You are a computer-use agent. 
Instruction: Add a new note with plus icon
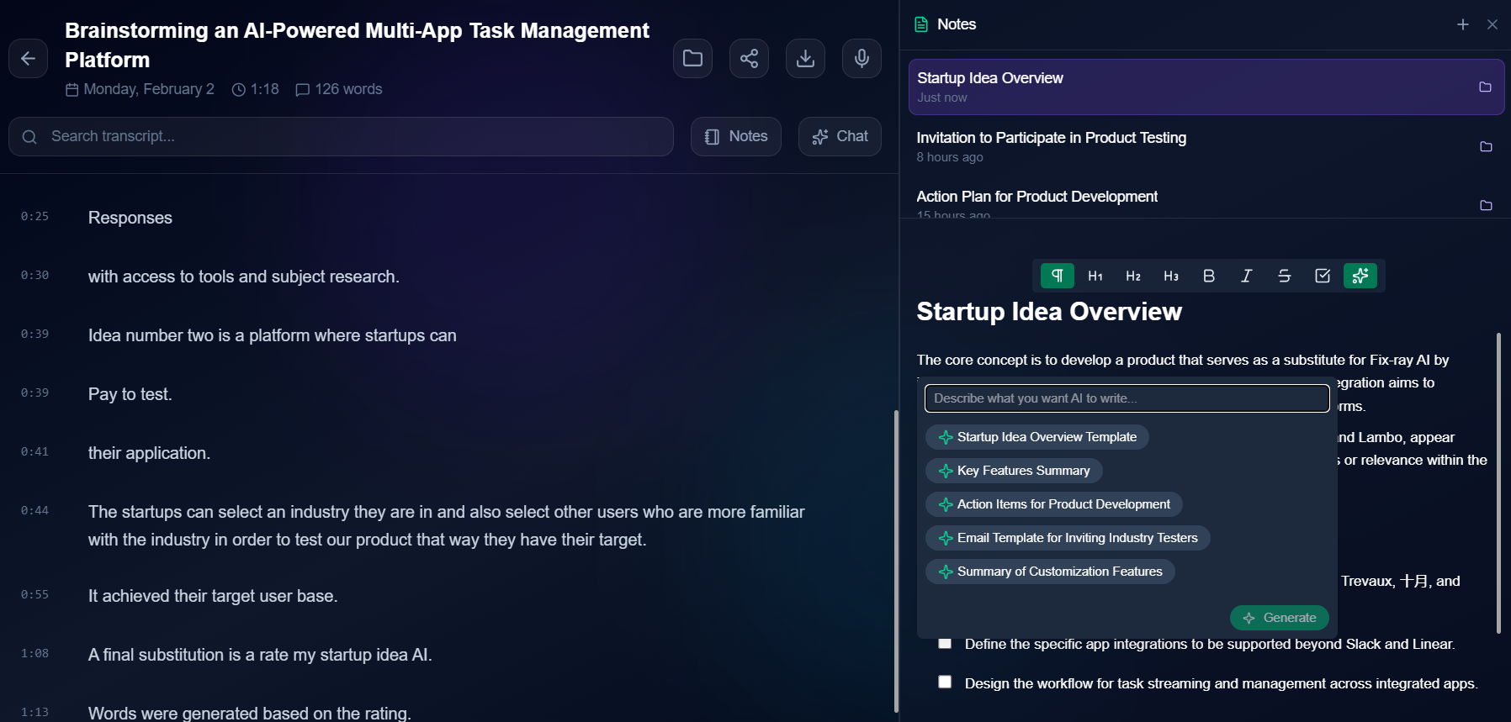pos(1463,24)
